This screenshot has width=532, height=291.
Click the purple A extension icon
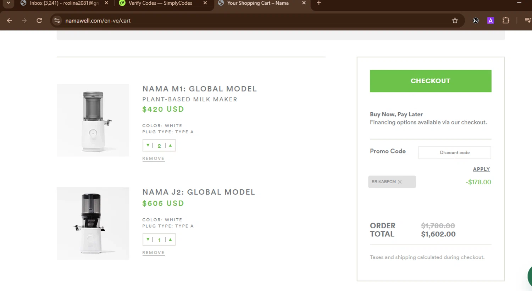(491, 21)
